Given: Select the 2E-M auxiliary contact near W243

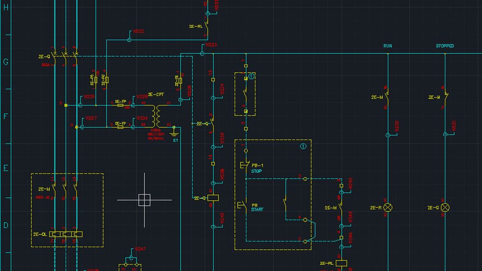Looking at the screenshot, I should 340,207.
